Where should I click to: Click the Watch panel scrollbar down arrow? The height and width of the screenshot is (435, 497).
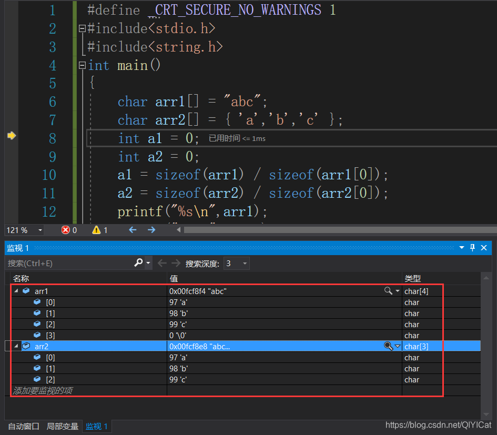tap(486, 414)
